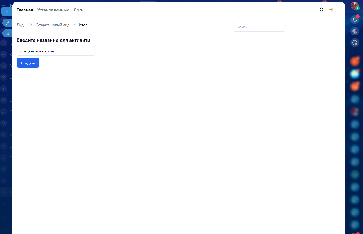Close the slider panel with the X button
The height and width of the screenshot is (234, 363).
7,11
